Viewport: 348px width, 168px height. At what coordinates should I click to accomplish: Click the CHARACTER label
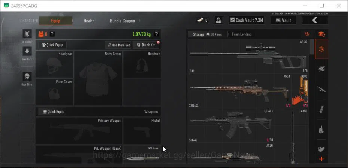29,21
